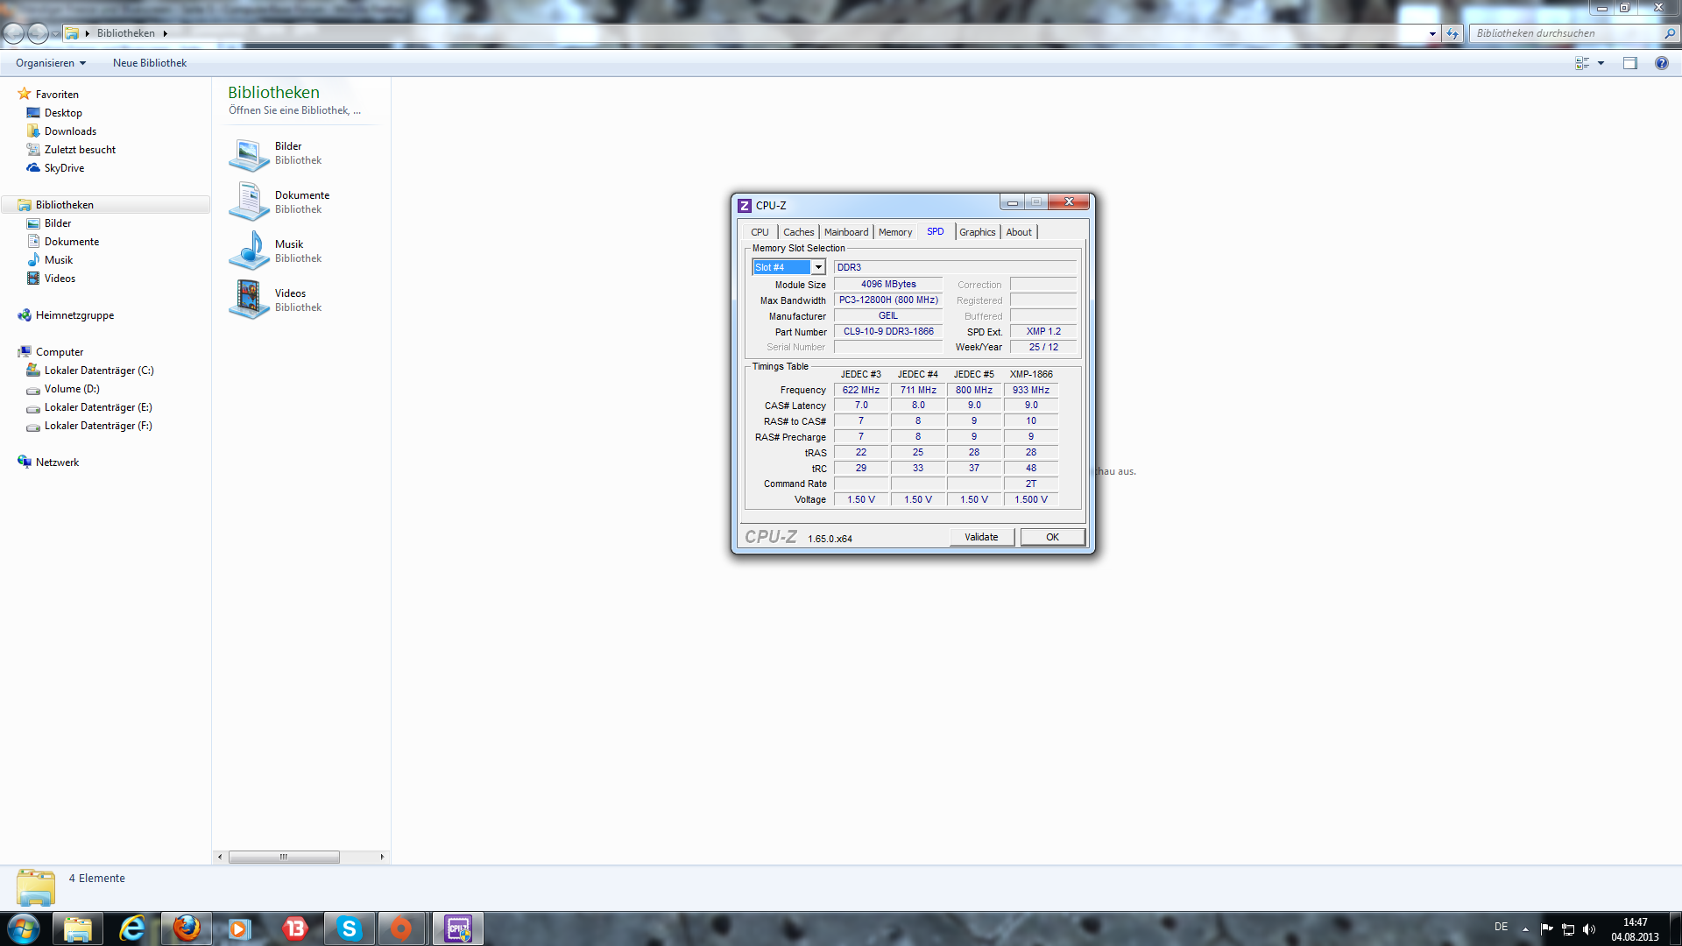Open the Bilder library icon

tap(249, 154)
